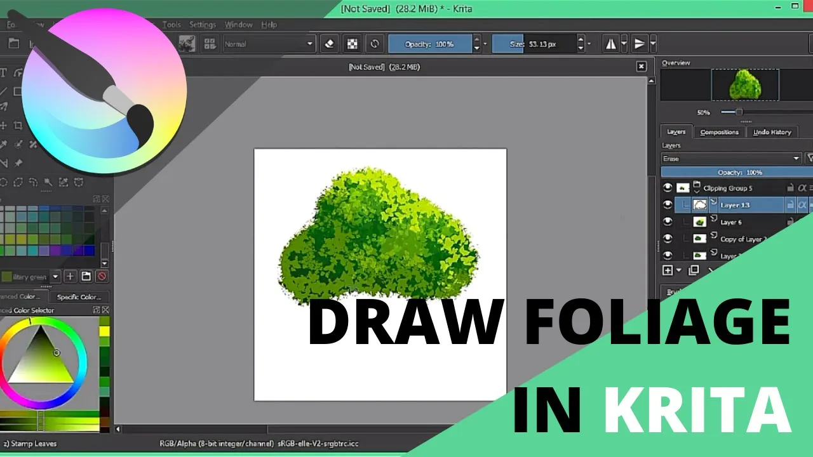Screen dimensions: 813x457
Task: Open the Settings menu
Action: (203, 25)
